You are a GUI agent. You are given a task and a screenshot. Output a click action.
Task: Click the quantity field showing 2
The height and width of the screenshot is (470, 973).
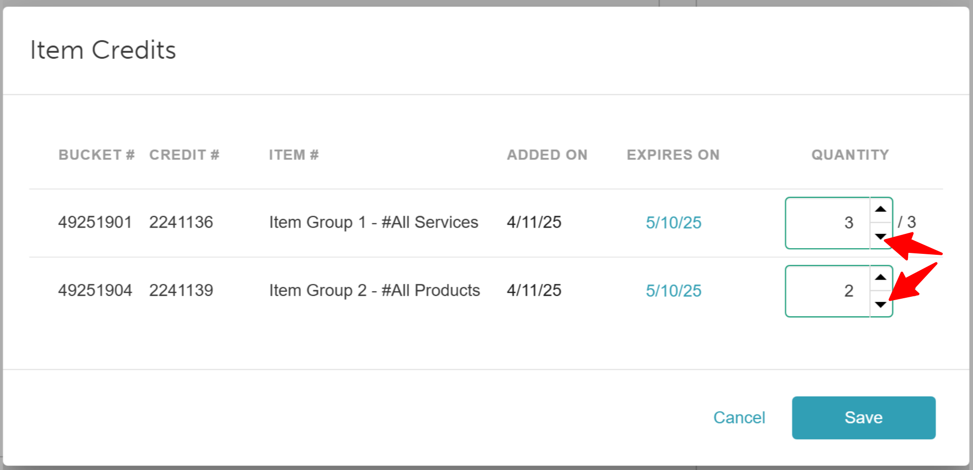pos(827,291)
